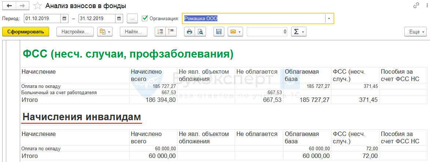
Task: Open the Еще menu
Action: (416, 32)
